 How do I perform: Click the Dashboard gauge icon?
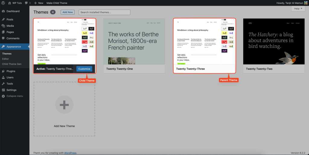[x=3, y=11]
